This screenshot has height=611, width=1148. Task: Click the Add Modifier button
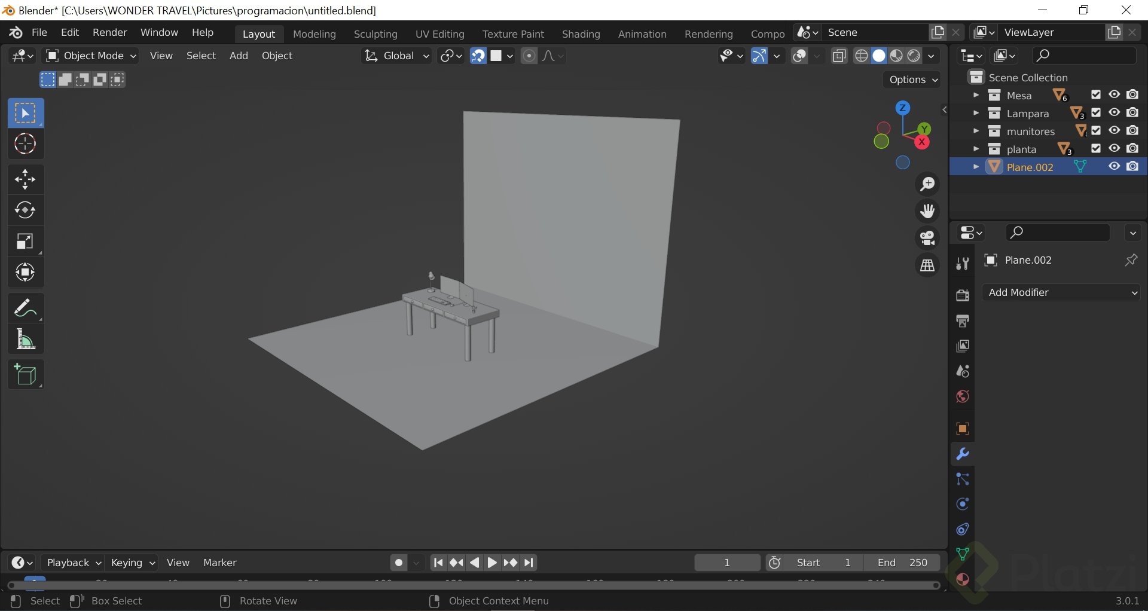(1061, 292)
